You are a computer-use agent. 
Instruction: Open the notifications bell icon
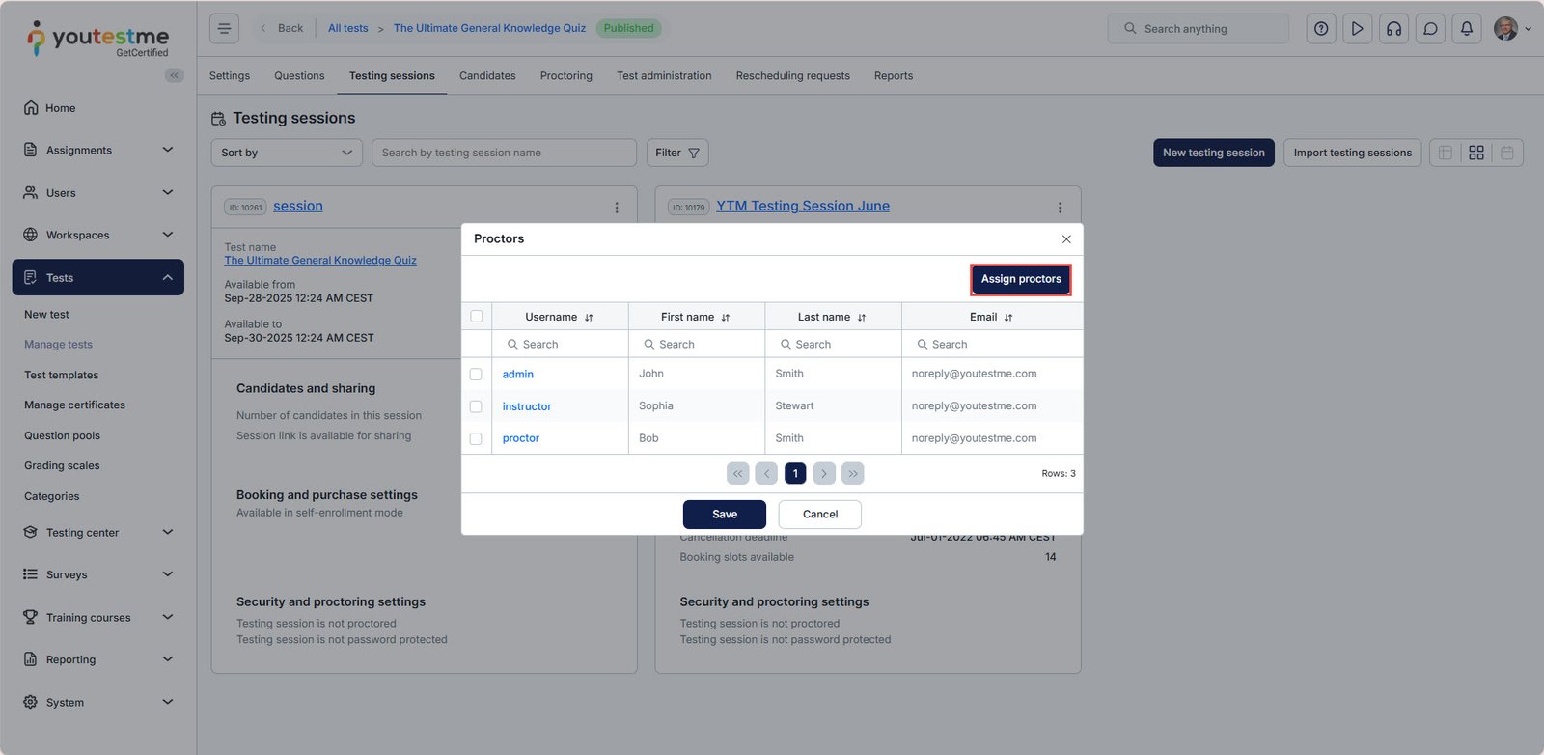[1466, 29]
